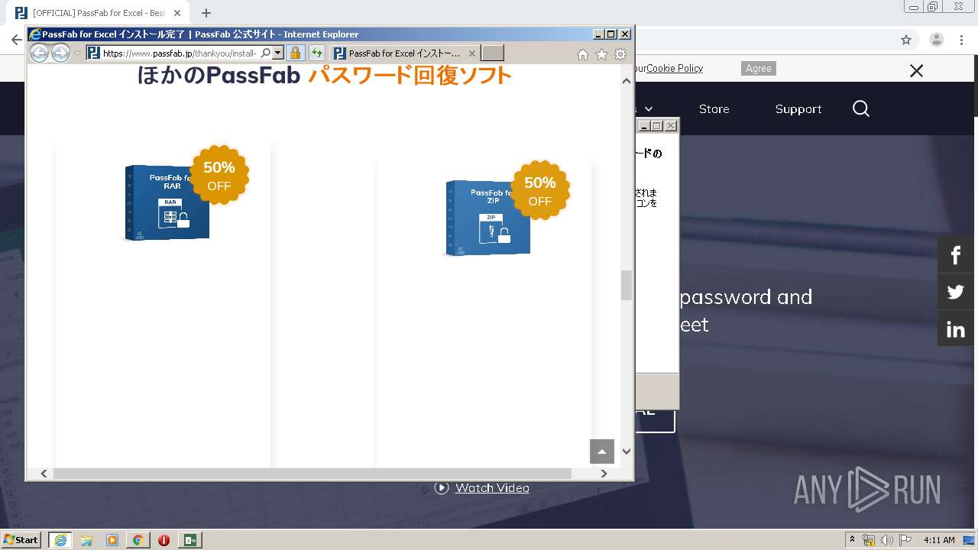This screenshot has height=550, width=978.
Task: Go back in Internet Explorer
Action: (39, 53)
